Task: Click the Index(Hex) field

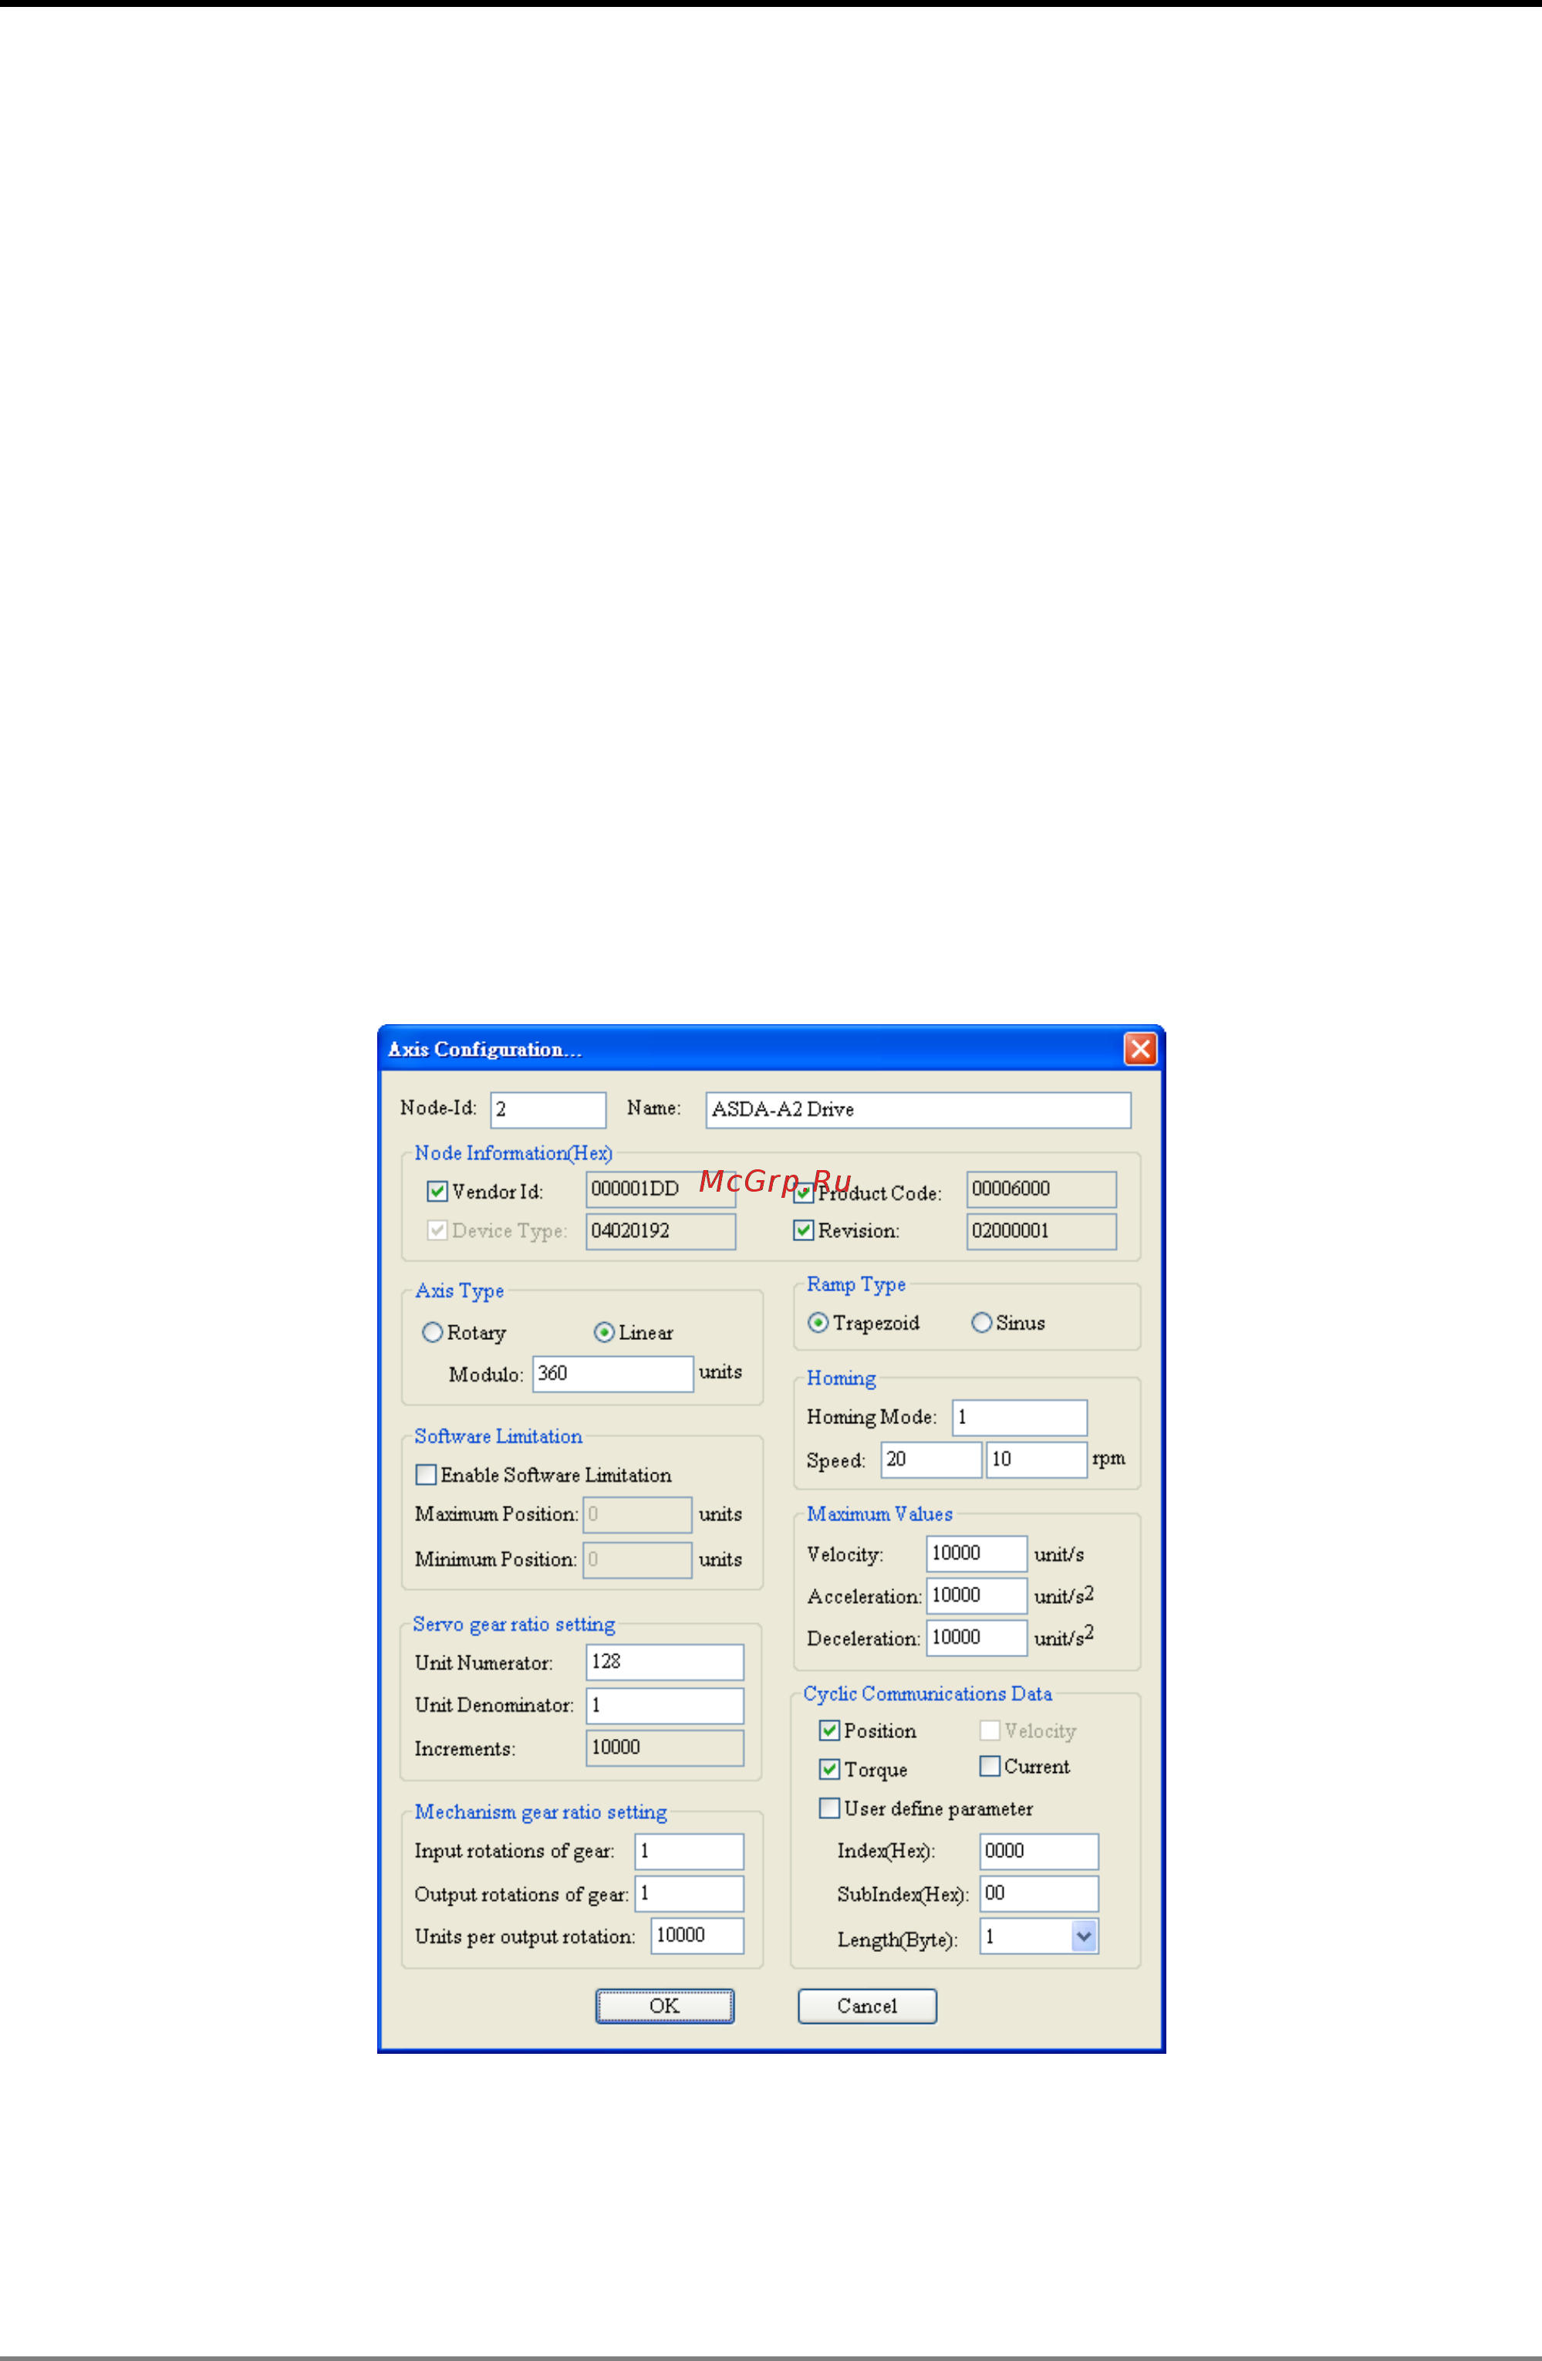Action: coord(1039,1851)
